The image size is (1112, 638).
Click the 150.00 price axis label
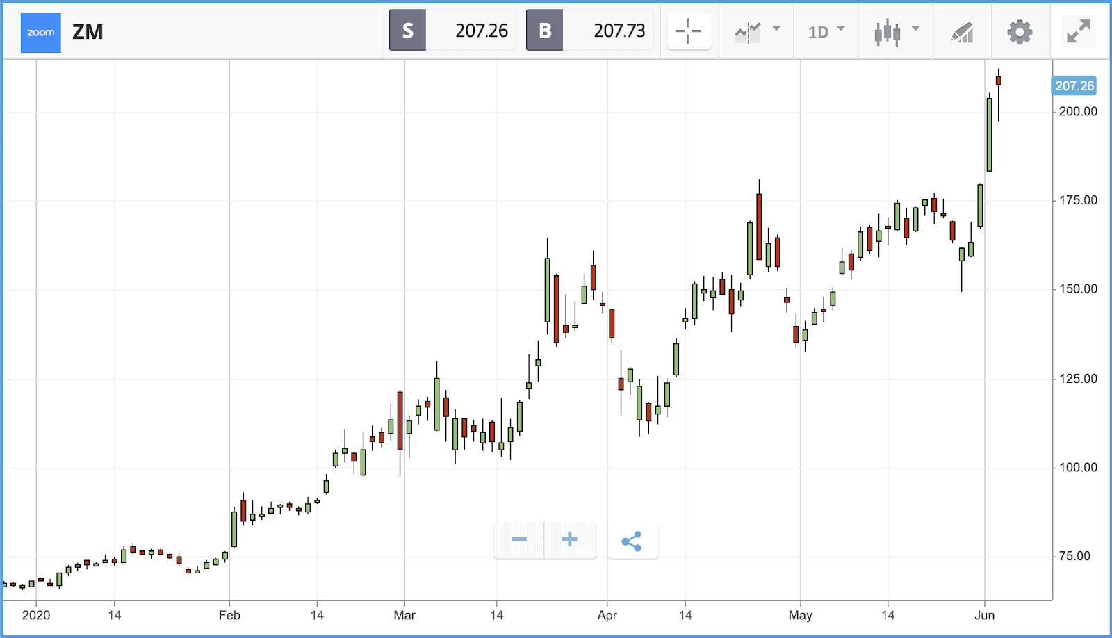(1078, 289)
